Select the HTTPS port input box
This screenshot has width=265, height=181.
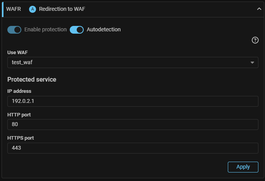click(x=132, y=148)
